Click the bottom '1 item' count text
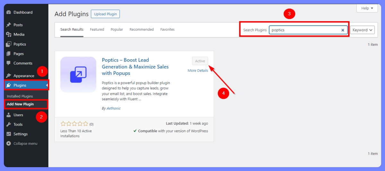 coord(373,154)
